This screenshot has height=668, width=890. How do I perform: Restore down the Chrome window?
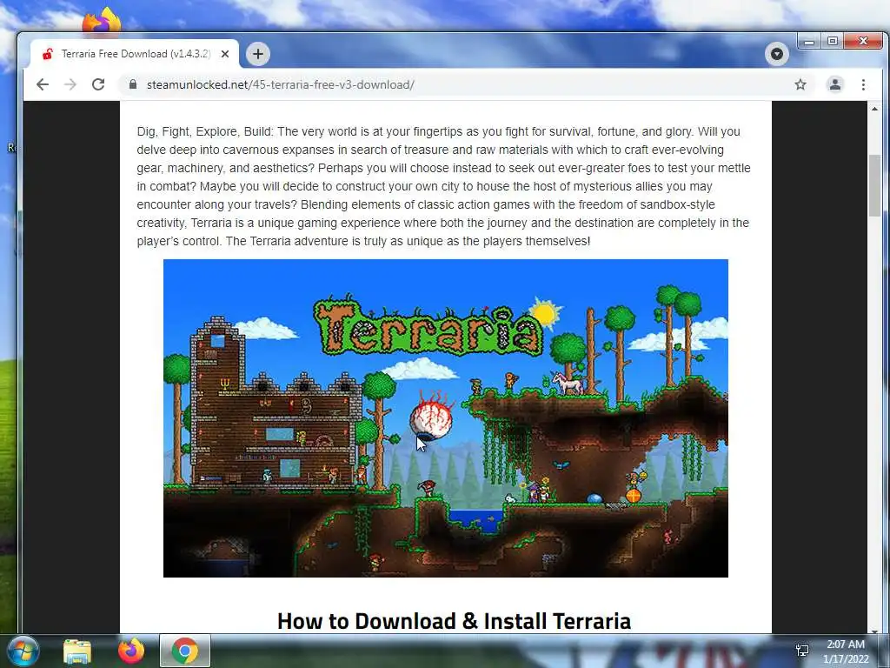pos(832,42)
